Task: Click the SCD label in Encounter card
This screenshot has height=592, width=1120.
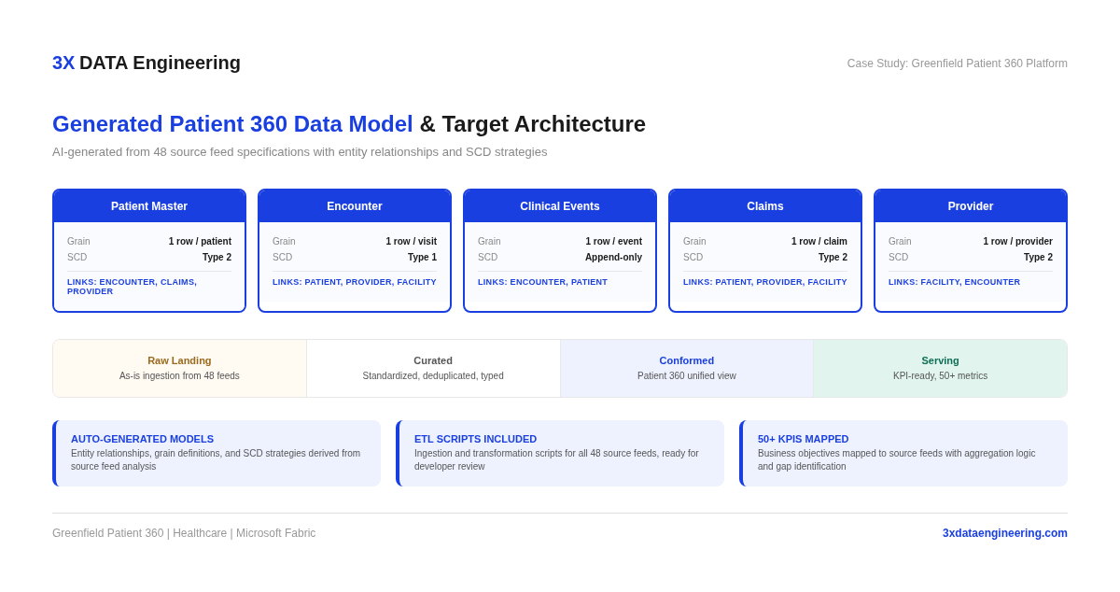Action: tap(282, 258)
